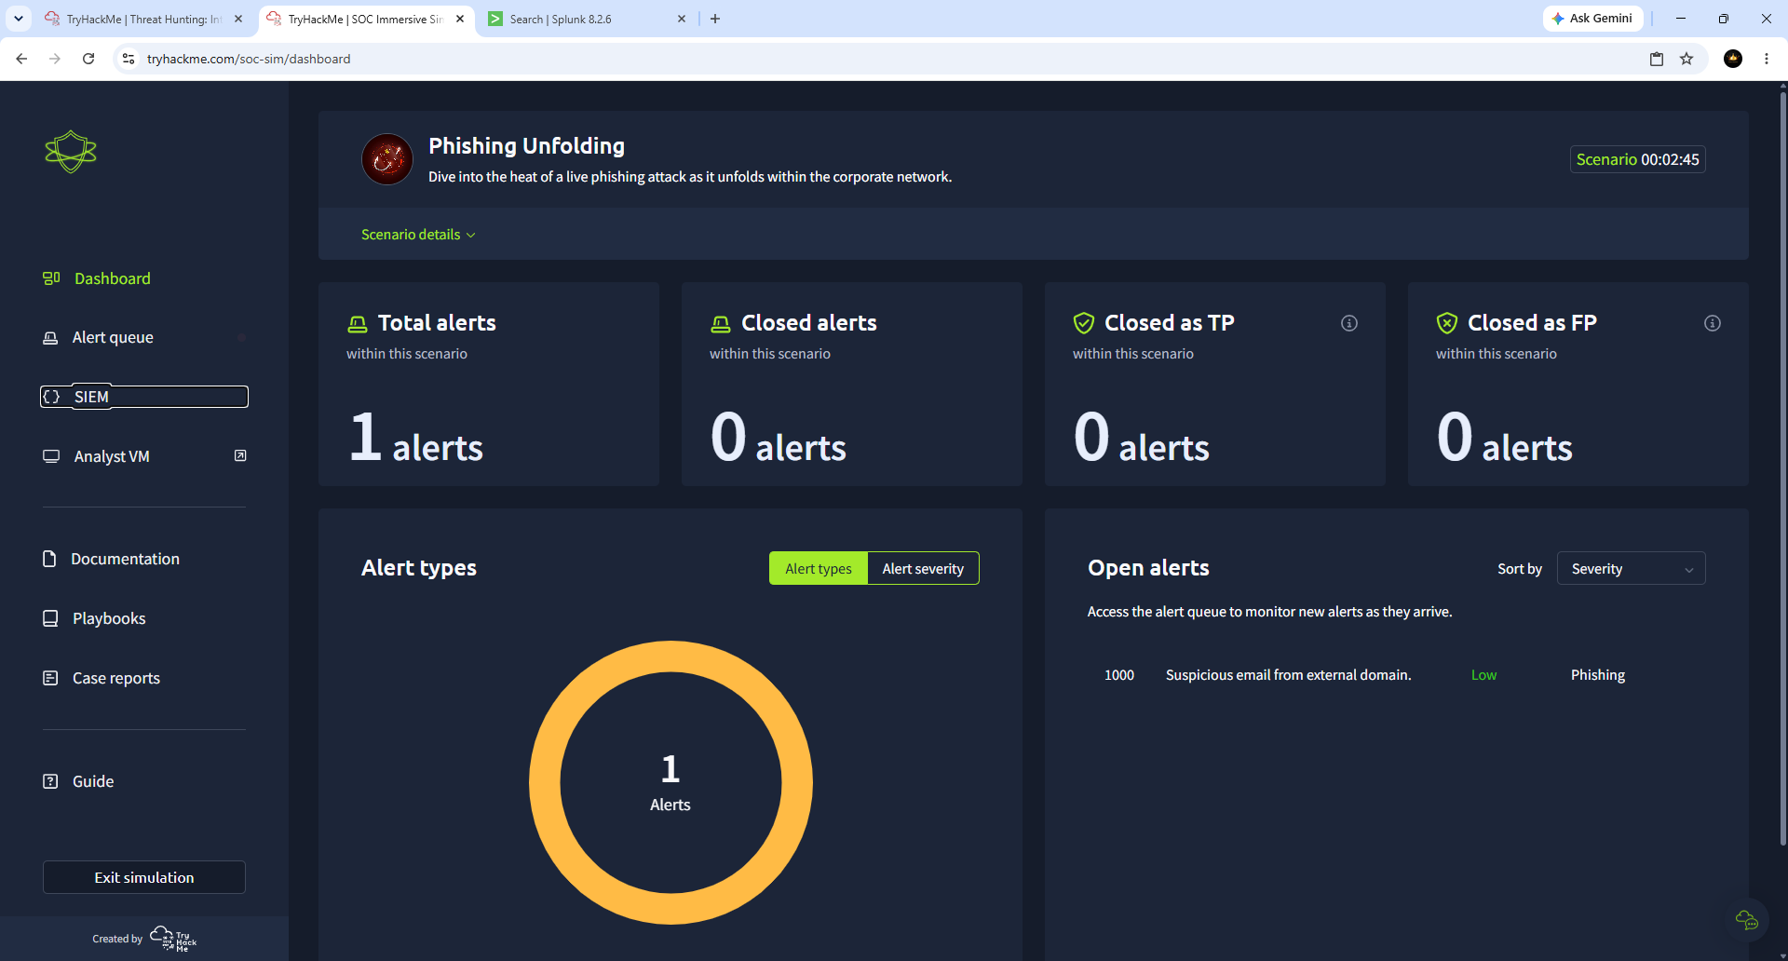
Task: Select the Alert types toggle option
Action: point(819,568)
